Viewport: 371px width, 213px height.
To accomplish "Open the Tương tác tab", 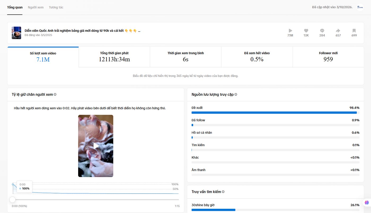I will pyautogui.click(x=56, y=7).
